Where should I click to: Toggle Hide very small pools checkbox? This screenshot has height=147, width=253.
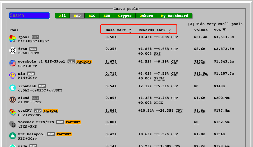tap(191, 24)
